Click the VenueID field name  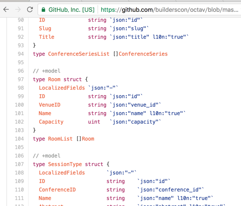[50, 105]
